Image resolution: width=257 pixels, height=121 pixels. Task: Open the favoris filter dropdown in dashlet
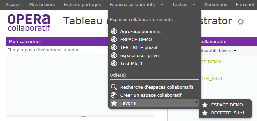(x=235, y=51)
